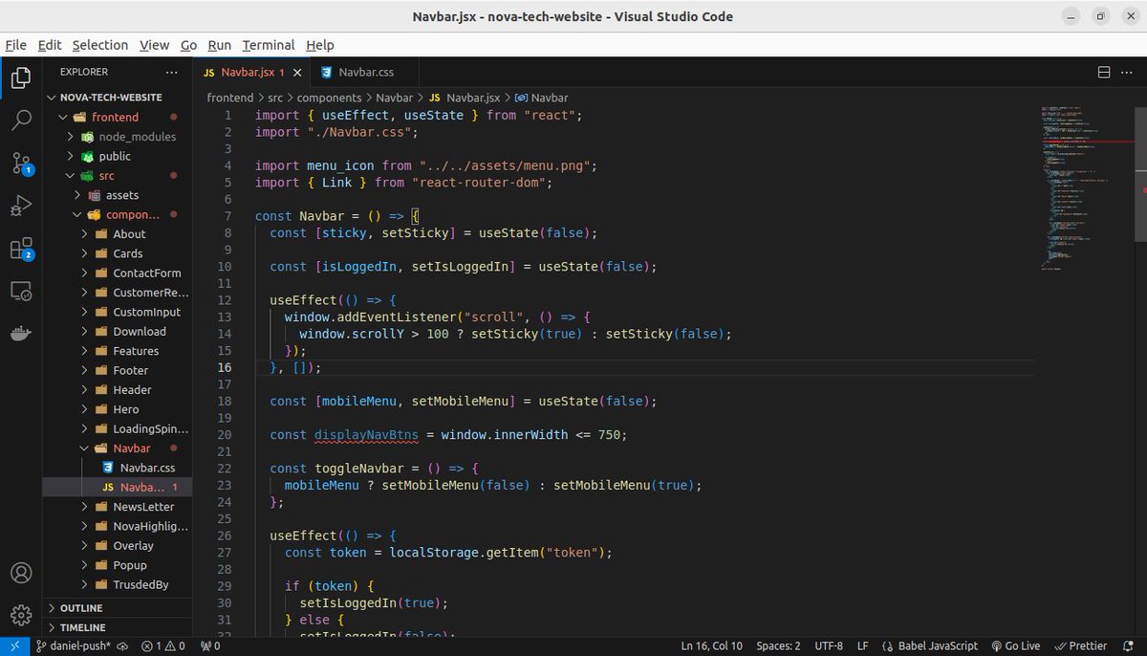The width and height of the screenshot is (1147, 656).
Task: Click the components breadcrumb above the editor
Action: pyautogui.click(x=329, y=98)
